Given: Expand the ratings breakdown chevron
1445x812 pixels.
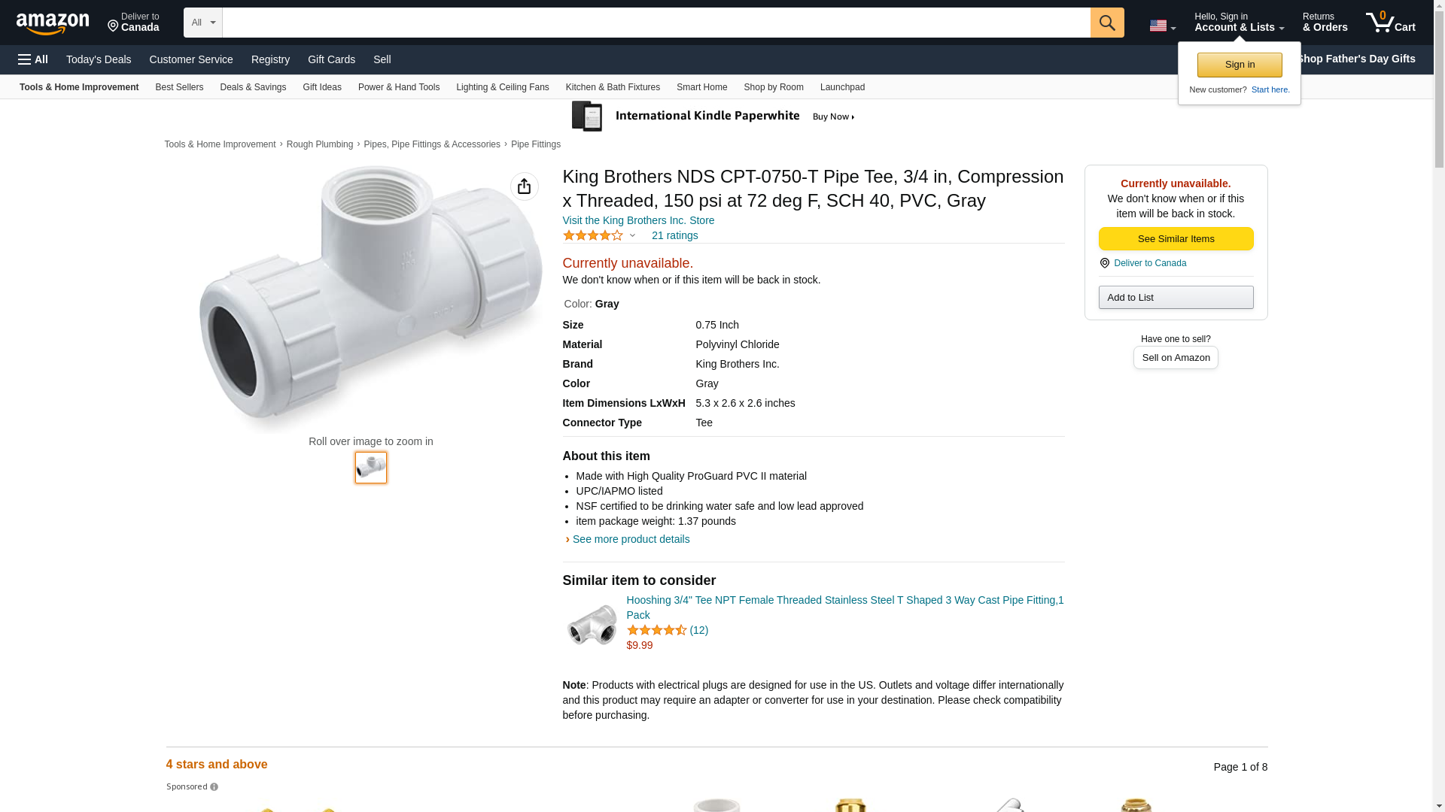Looking at the screenshot, I should point(632,235).
